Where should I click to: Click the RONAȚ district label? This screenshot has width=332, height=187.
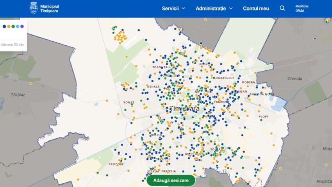[129, 102]
